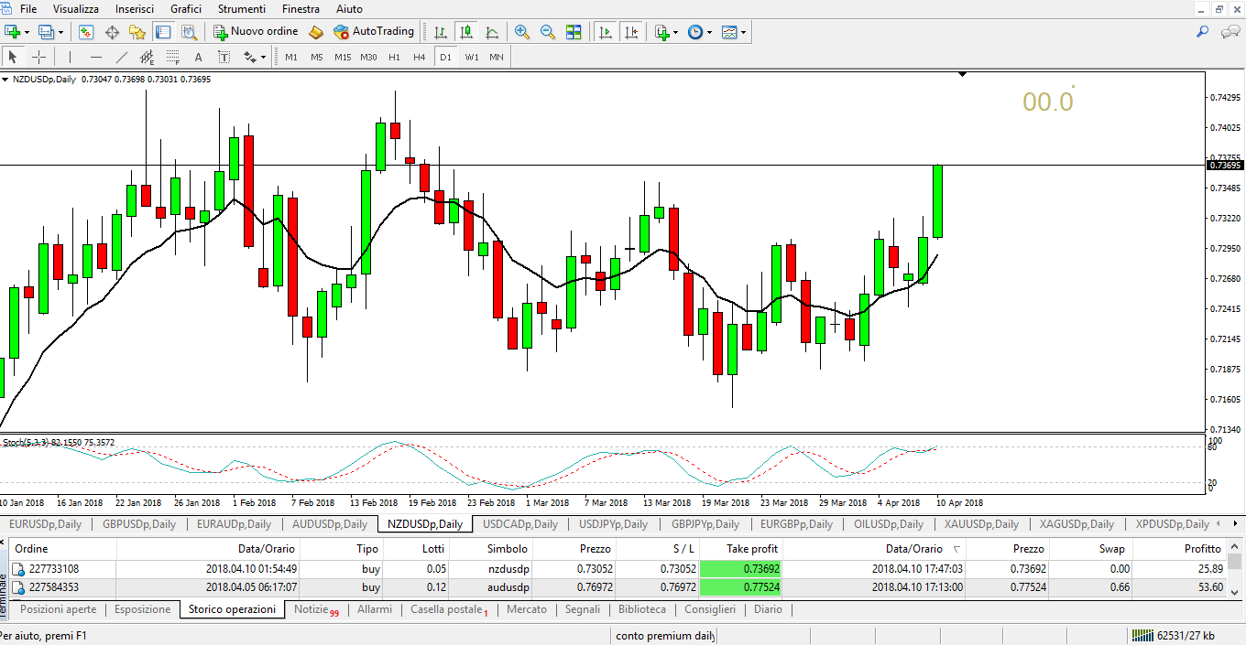Toggle chart auto scroll

(605, 32)
